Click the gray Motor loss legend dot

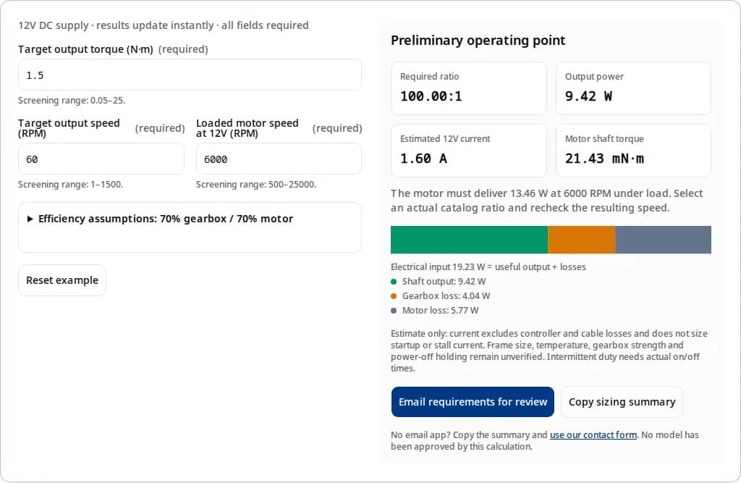(394, 311)
